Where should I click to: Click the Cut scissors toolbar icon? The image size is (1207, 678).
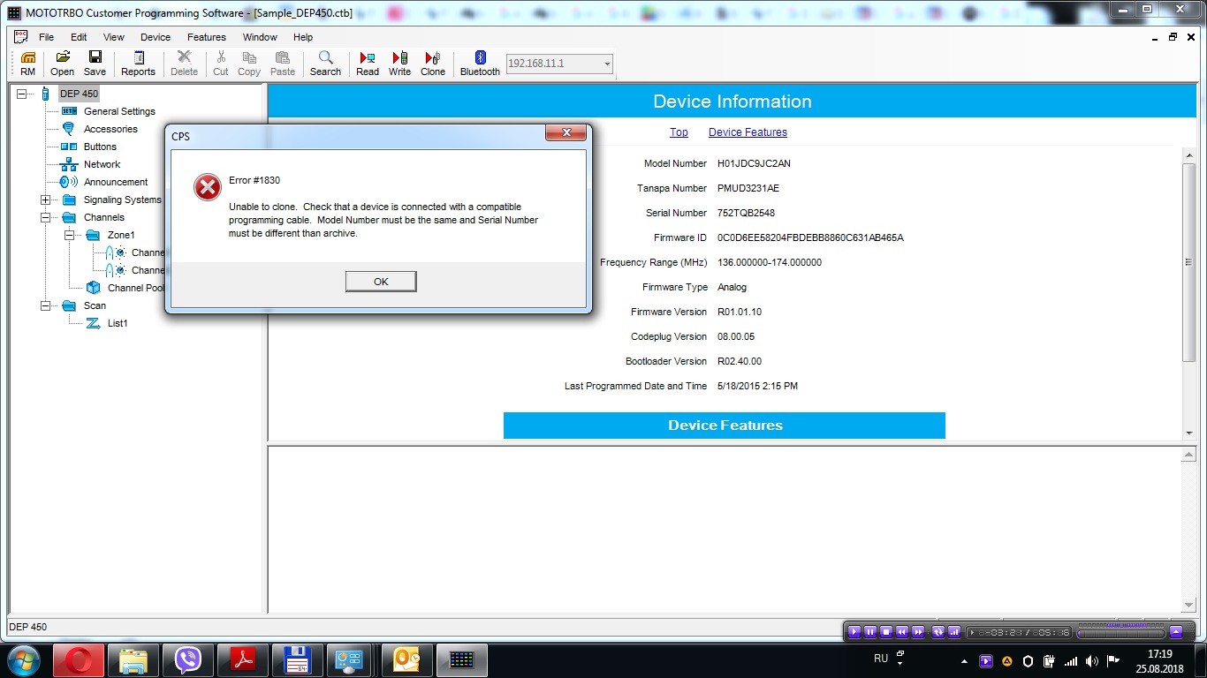point(220,64)
